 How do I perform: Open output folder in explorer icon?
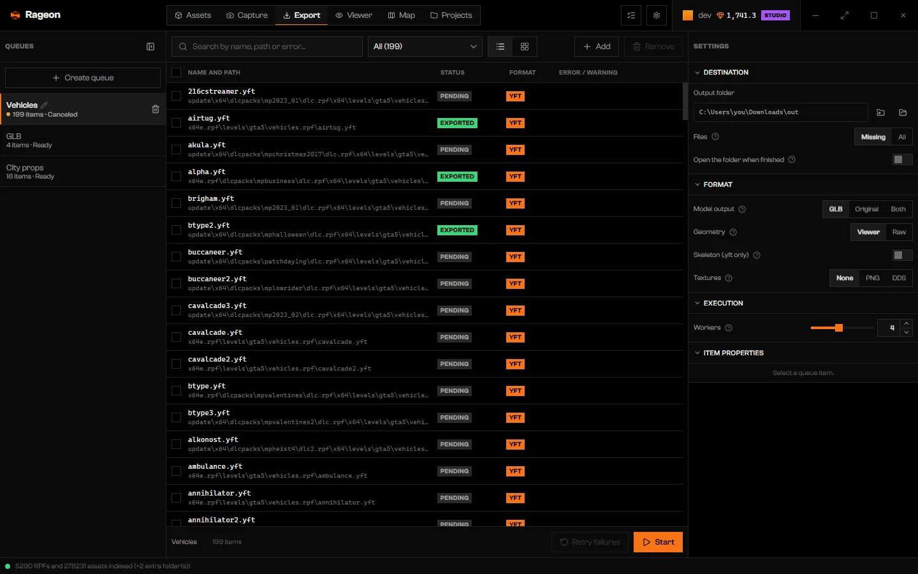tap(903, 112)
